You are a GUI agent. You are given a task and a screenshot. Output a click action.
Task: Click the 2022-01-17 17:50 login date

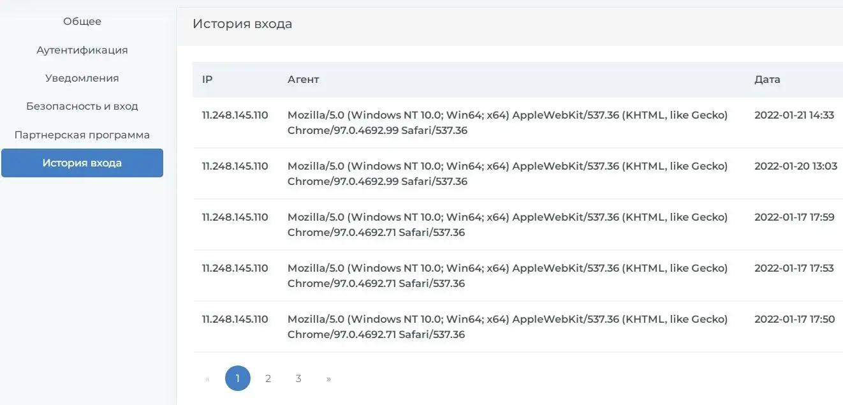pyautogui.click(x=794, y=320)
